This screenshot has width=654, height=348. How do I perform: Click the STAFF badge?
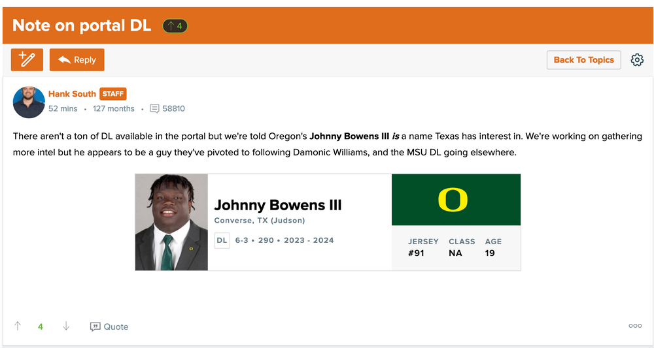pos(113,94)
